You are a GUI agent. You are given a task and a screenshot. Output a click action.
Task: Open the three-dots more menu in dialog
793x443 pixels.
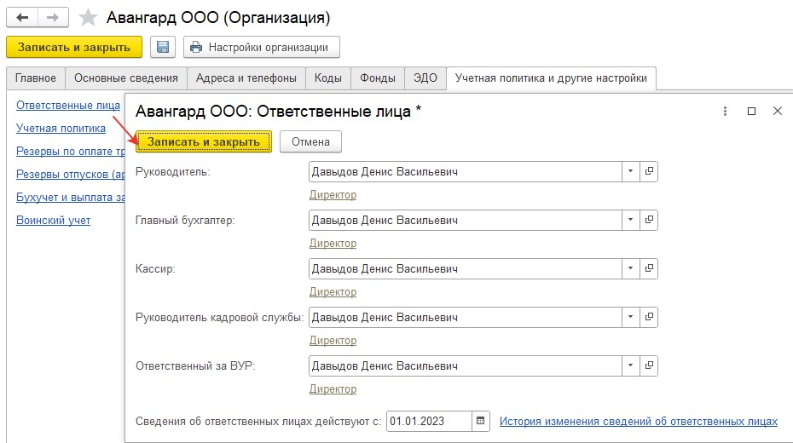(725, 111)
